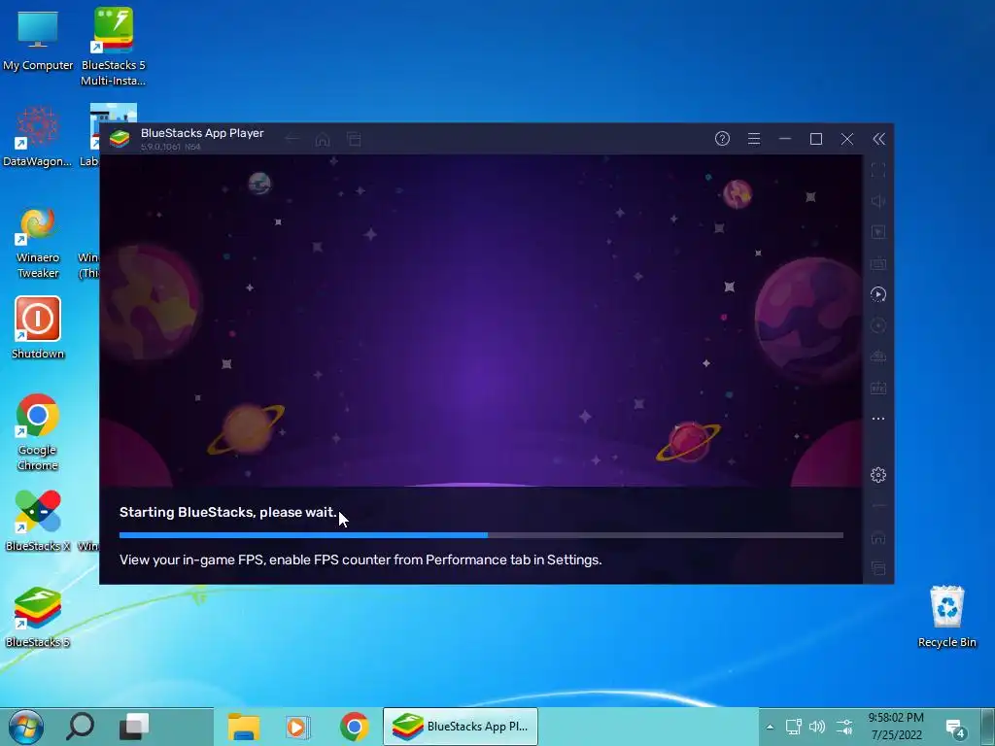Click the Android home icon in the sidebar
The width and height of the screenshot is (995, 746).
[x=878, y=537]
